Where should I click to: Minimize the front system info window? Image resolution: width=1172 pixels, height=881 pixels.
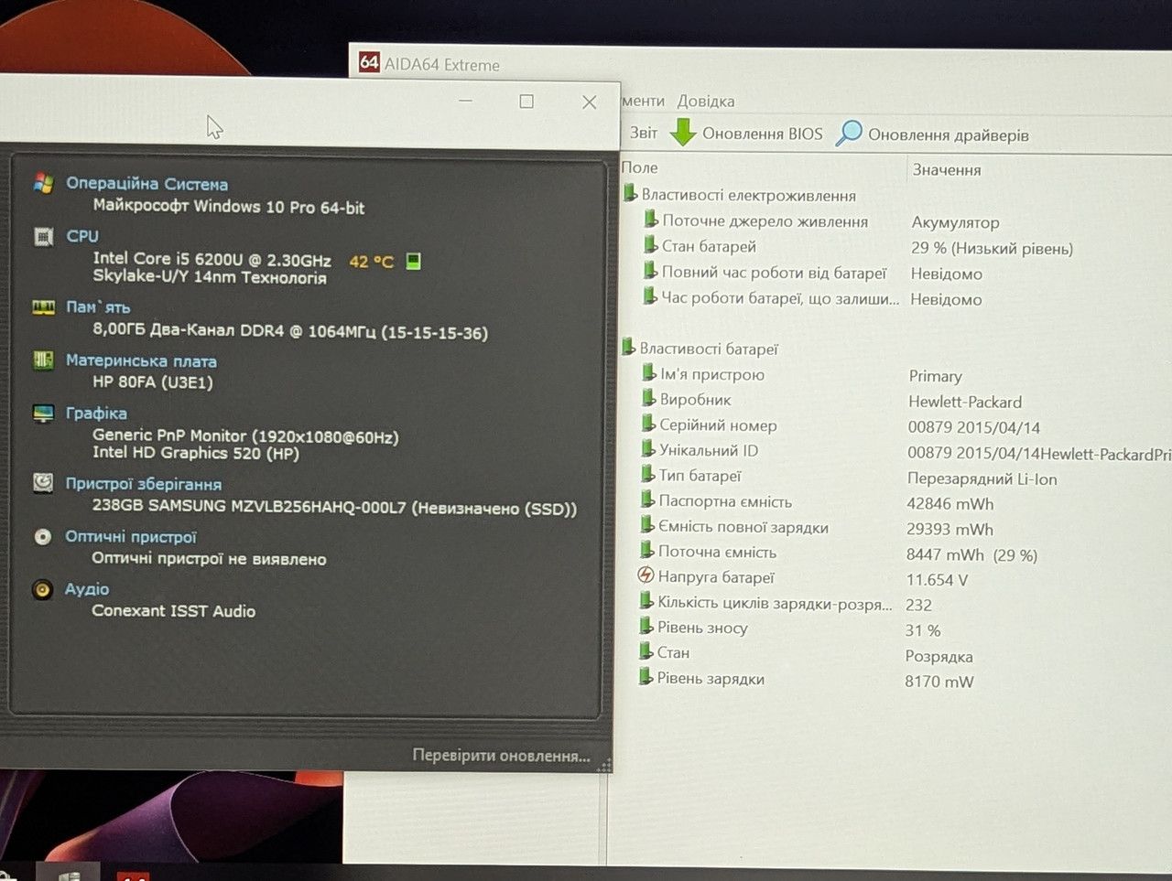pos(465,101)
